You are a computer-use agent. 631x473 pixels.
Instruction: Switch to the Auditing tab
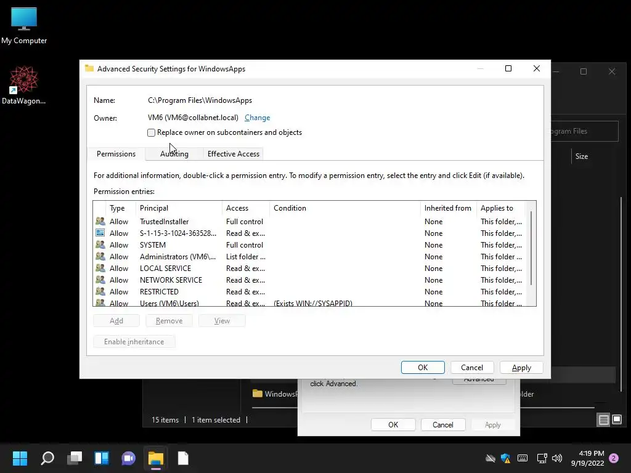pyautogui.click(x=174, y=153)
